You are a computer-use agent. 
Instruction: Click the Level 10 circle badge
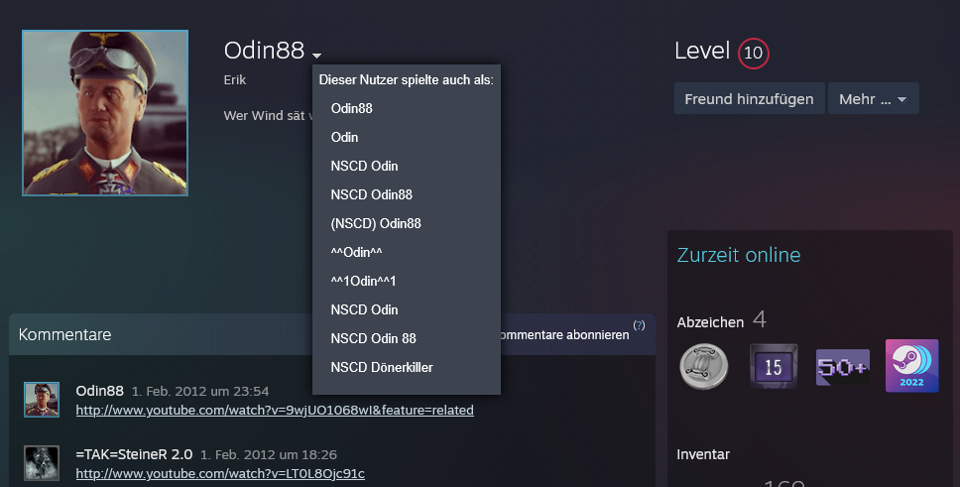[x=754, y=53]
